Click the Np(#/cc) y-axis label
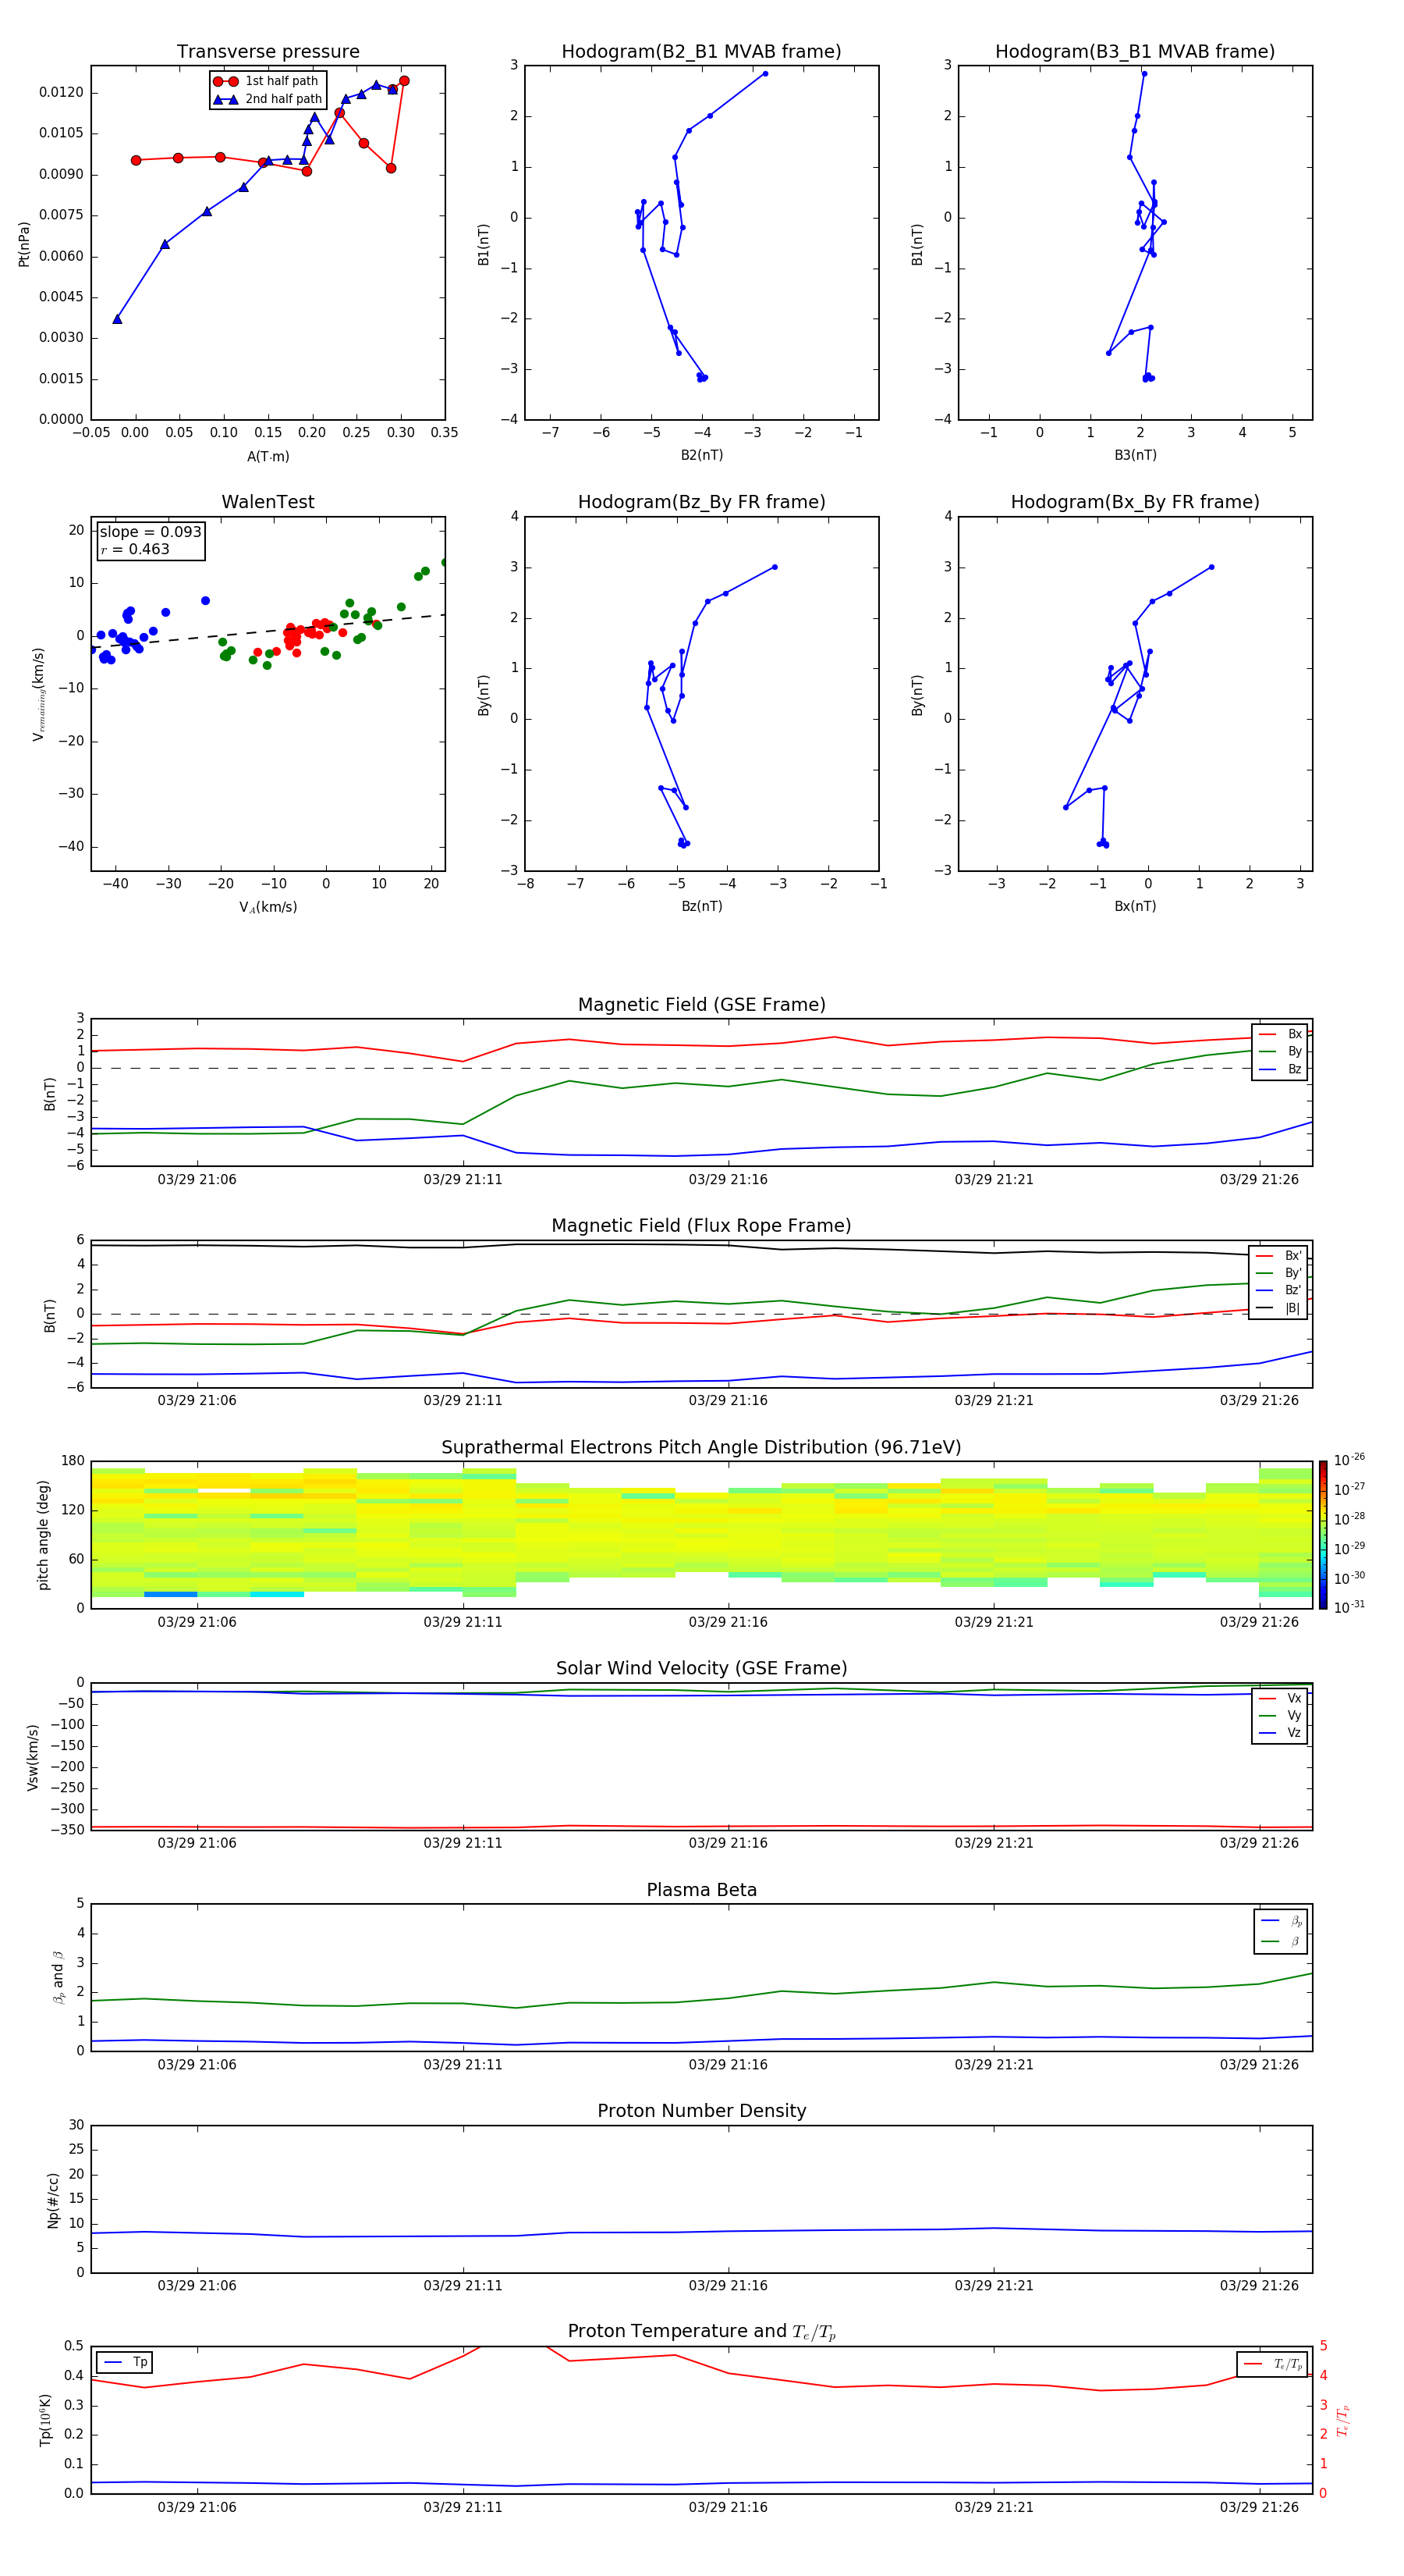Screen dimensions: 1404x2576 pos(53,2199)
